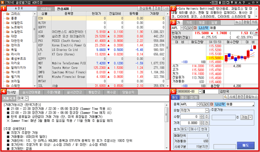The height and width of the screenshot is (152, 260).
Task: Open the 대한민국 country folder
Action: (14, 41)
